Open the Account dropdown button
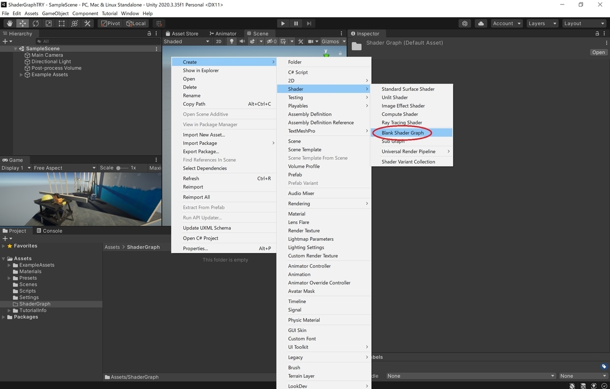This screenshot has height=389, width=610. click(x=506, y=23)
